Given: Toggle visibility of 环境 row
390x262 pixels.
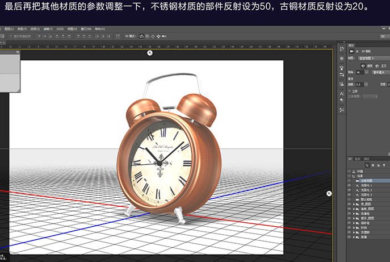Looking at the screenshot, I should pos(349,171).
